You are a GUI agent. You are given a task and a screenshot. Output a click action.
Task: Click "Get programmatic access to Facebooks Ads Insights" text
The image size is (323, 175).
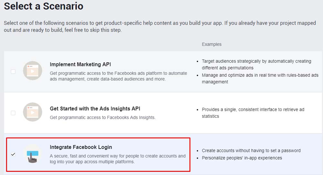pos(102,117)
